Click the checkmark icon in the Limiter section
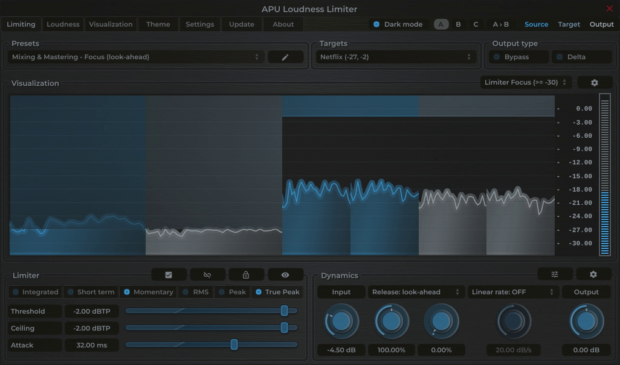Image resolution: width=620 pixels, height=365 pixels. (169, 274)
